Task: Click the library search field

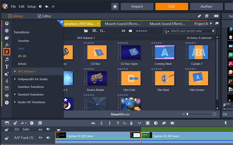Action: 189,31
